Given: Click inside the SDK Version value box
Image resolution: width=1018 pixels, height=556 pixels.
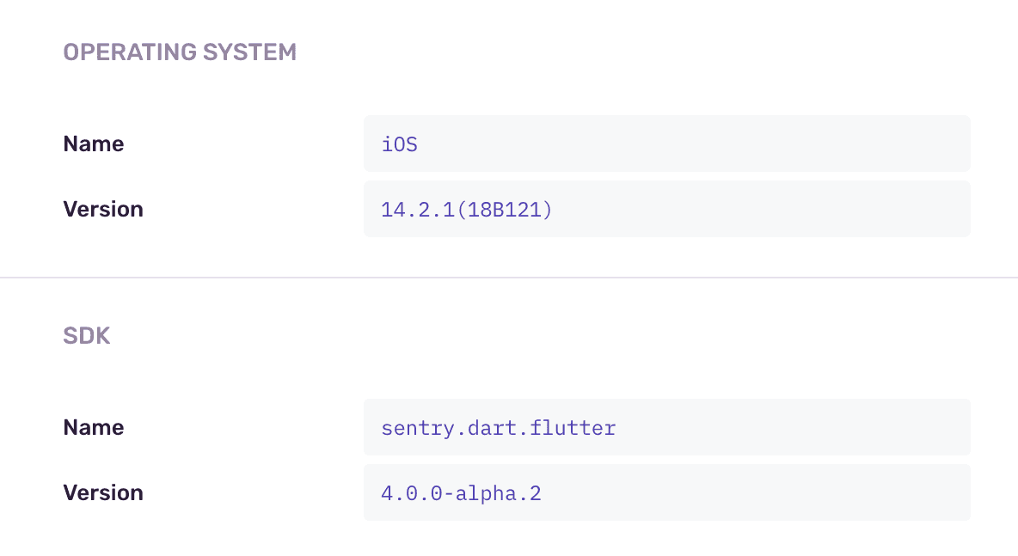Looking at the screenshot, I should click(x=667, y=492).
